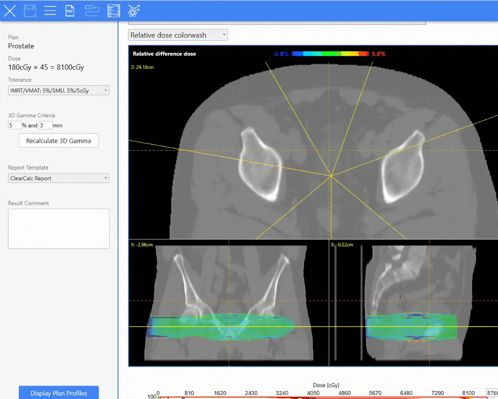Open the text document log icon
The image size is (498, 399).
(x=114, y=10)
